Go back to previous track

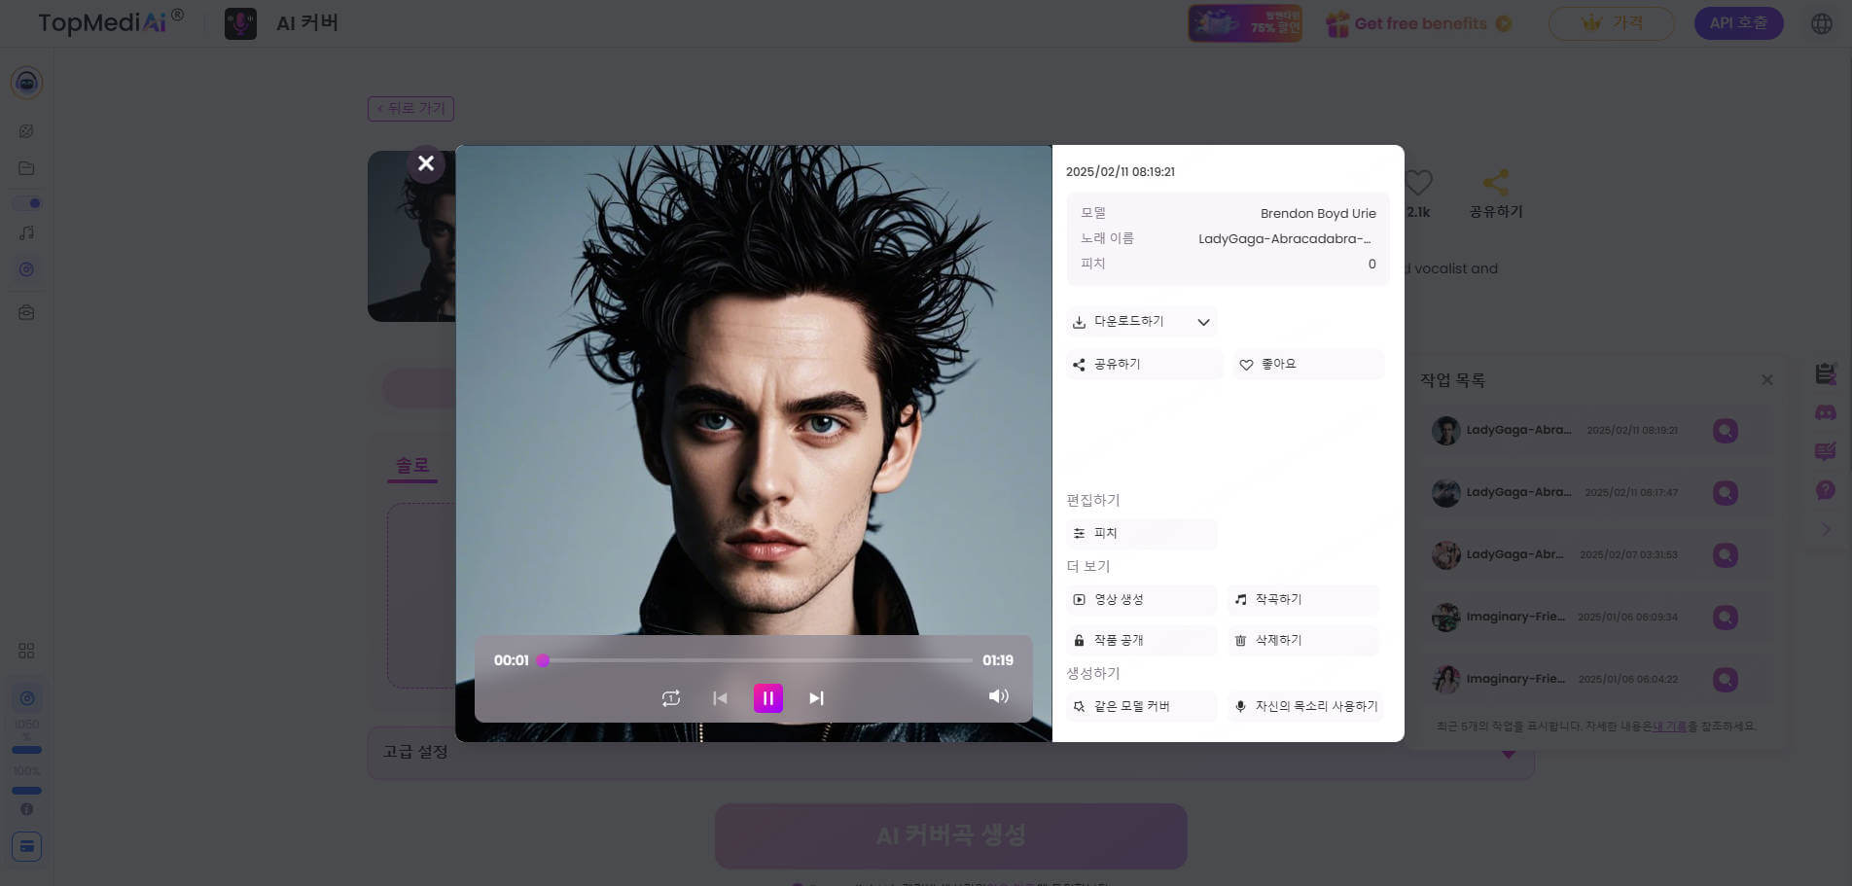[x=720, y=698]
